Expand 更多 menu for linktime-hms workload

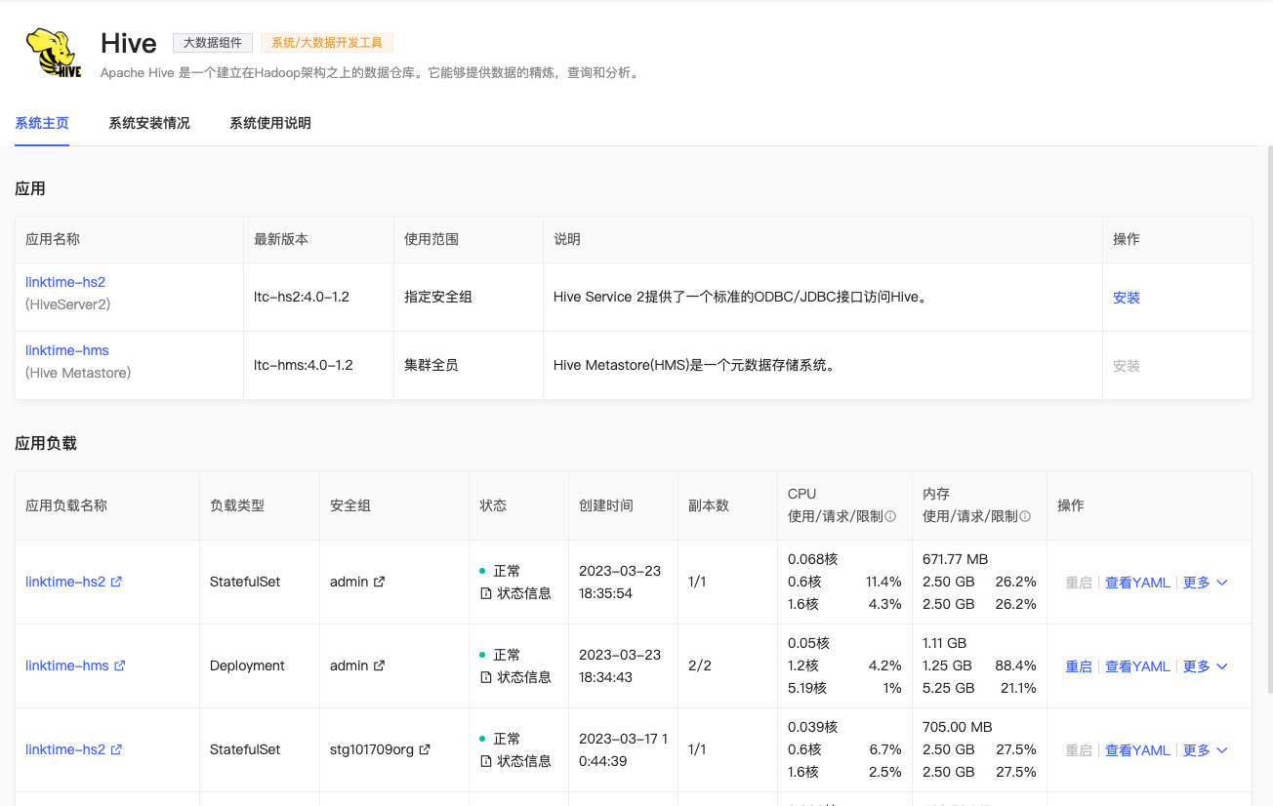coord(1206,666)
